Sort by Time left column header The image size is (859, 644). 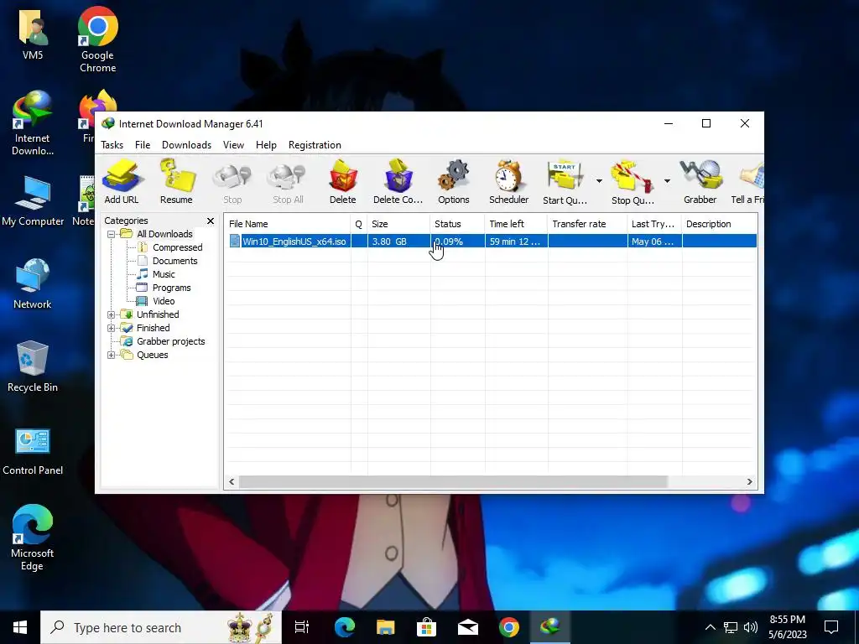[516, 224]
